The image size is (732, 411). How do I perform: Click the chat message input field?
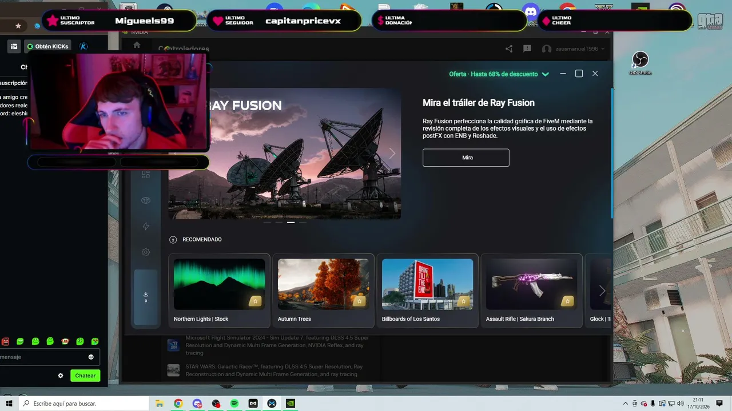coord(49,357)
